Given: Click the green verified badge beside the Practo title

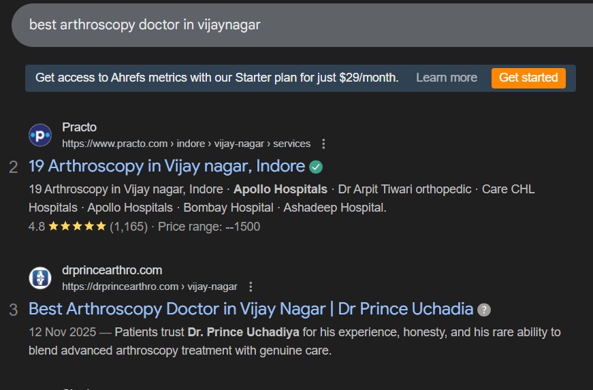Looking at the screenshot, I should (316, 166).
